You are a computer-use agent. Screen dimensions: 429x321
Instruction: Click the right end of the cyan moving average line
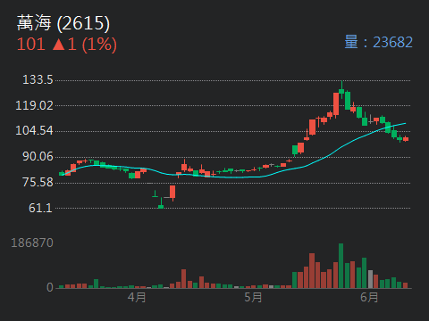(405, 123)
